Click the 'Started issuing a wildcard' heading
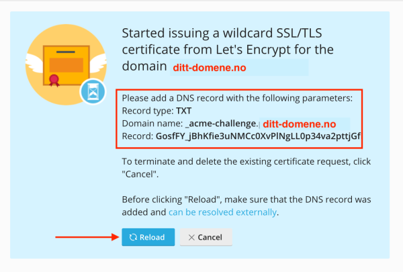This screenshot has height=272, width=403. pos(228,50)
